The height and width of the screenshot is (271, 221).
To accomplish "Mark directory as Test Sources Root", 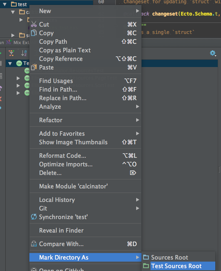I will (x=179, y=266).
